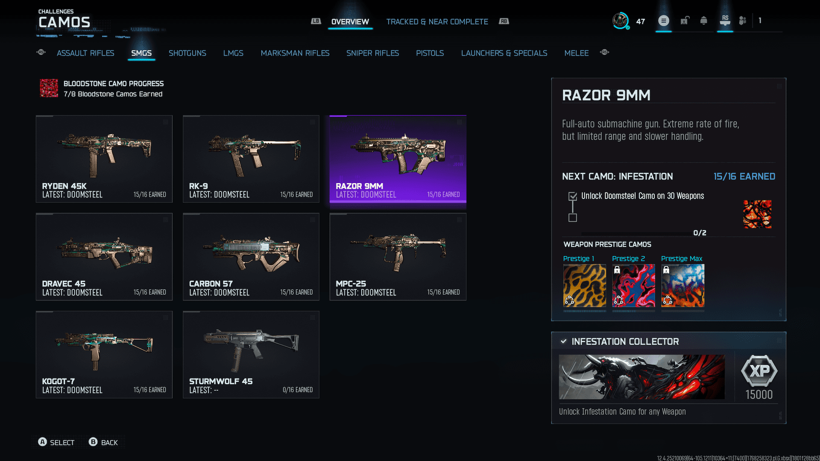Select the Prestige 1 leopard camo swatch
Viewport: 820px width, 461px height.
(x=584, y=286)
